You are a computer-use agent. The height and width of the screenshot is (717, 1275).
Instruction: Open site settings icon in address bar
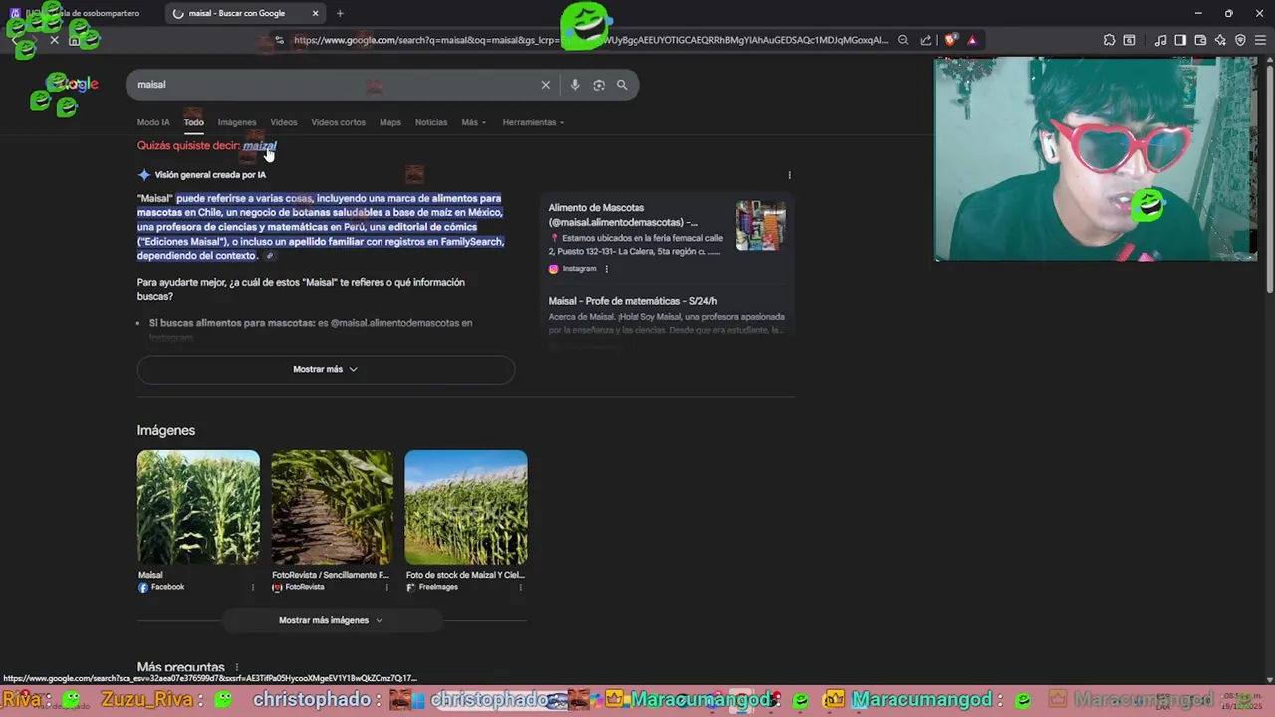(x=279, y=40)
